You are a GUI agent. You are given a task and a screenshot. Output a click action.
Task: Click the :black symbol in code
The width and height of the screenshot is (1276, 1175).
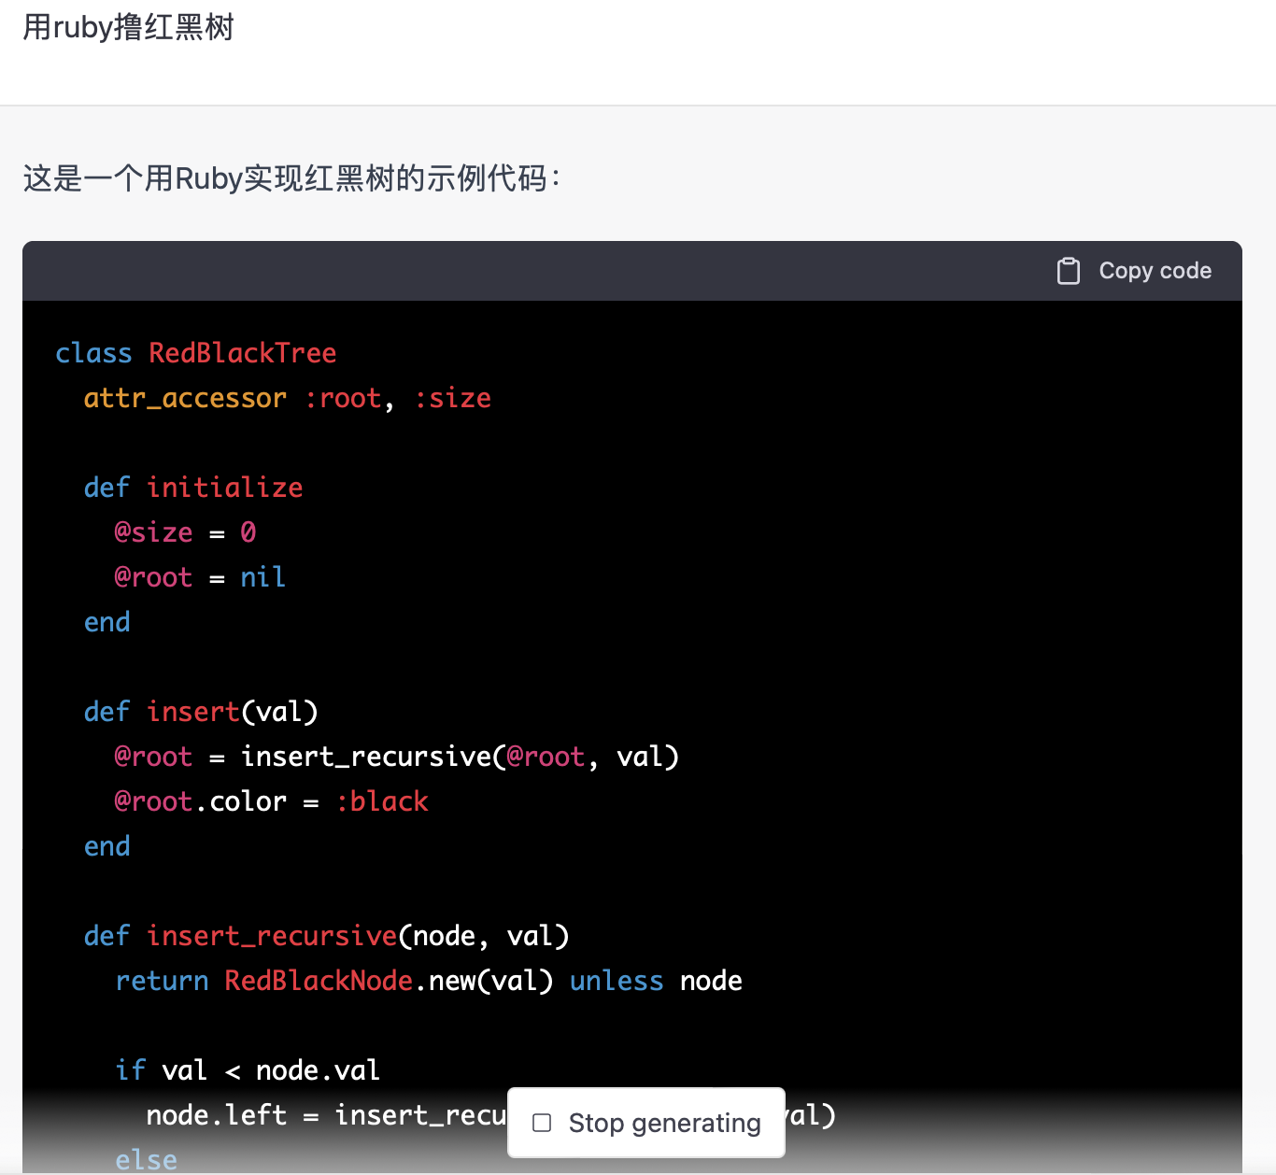pos(382,801)
